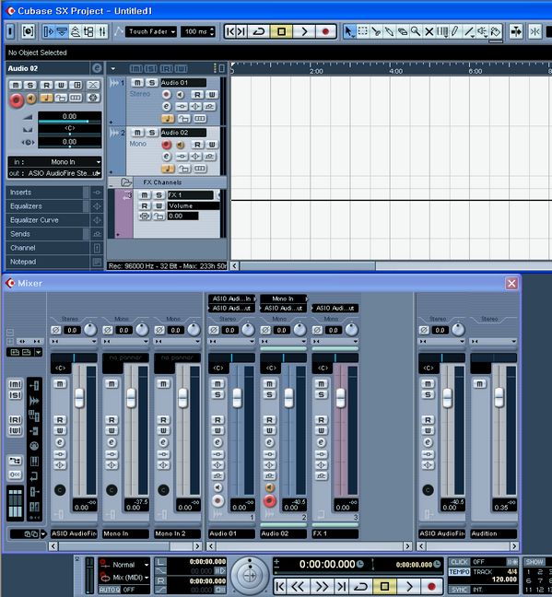Click Audio 02 mixer channel fader
Screen dimensions: 552x597
288,398
